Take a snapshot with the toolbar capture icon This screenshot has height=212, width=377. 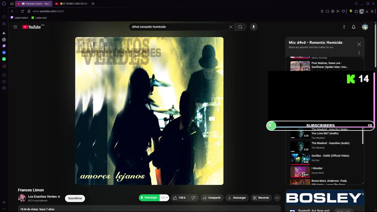pos(327,11)
